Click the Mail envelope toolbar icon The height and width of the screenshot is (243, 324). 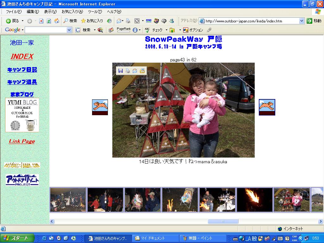tap(119, 21)
